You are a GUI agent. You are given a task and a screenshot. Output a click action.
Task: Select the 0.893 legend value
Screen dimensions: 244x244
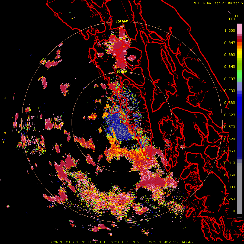coord(230,54)
